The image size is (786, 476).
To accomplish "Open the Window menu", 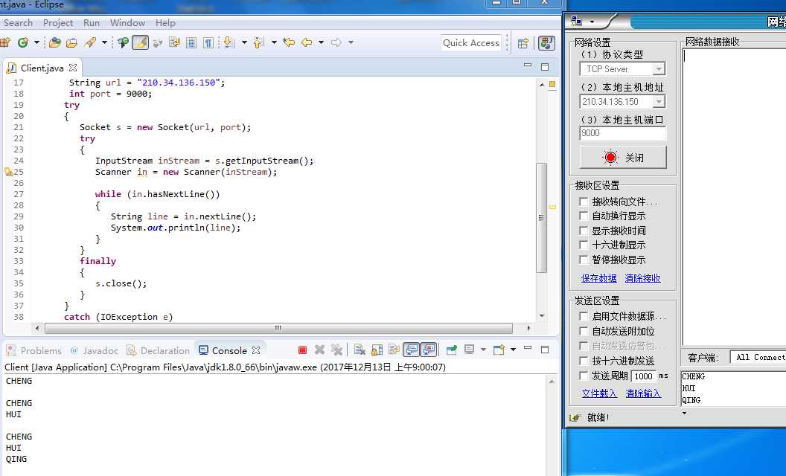I will click(127, 23).
